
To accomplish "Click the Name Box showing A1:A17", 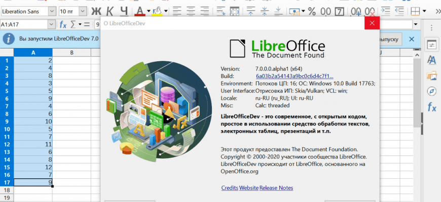I will [x=24, y=24].
